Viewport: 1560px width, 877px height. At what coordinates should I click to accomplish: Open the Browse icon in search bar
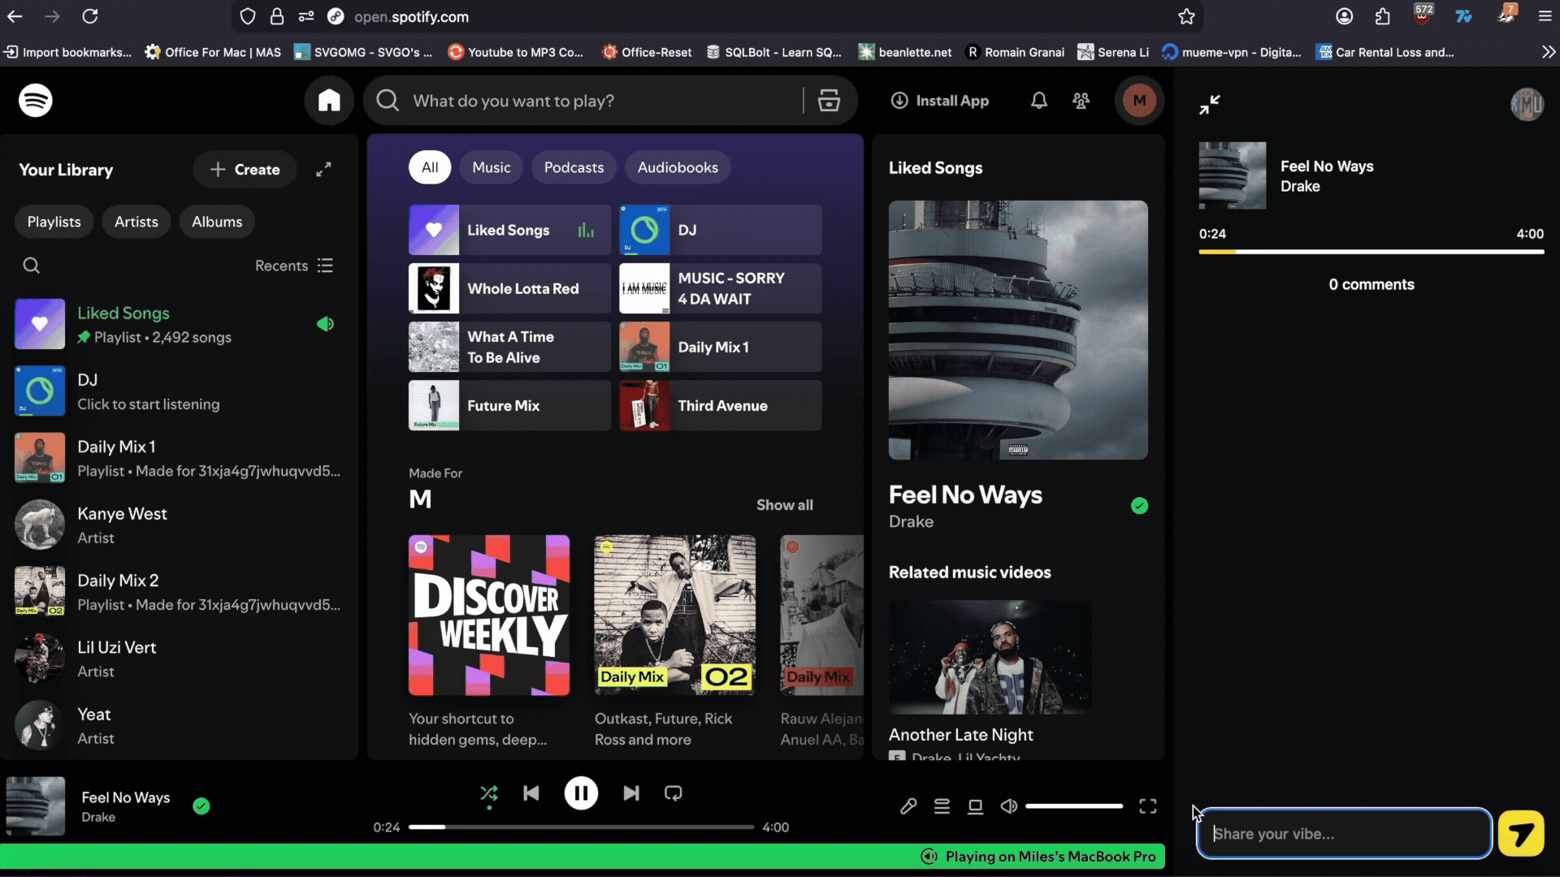tap(829, 101)
